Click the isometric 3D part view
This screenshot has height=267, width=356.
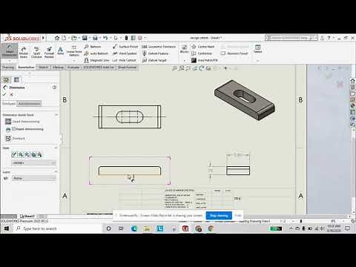tap(245, 100)
